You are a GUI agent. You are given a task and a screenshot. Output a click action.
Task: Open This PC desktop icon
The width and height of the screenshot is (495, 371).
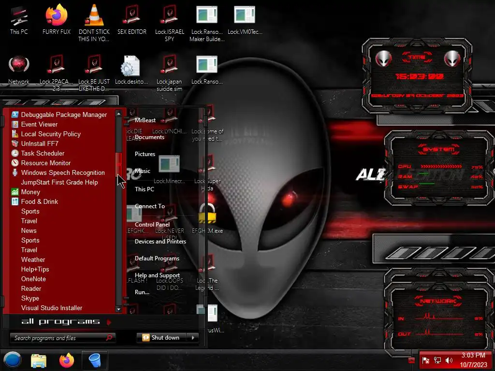[19, 20]
